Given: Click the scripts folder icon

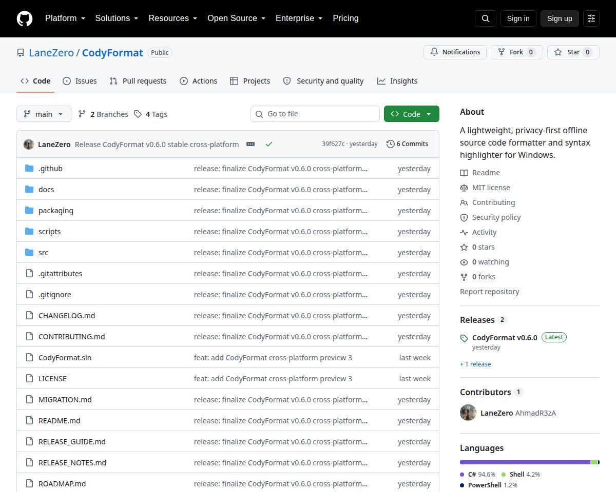Looking at the screenshot, I should point(29,231).
